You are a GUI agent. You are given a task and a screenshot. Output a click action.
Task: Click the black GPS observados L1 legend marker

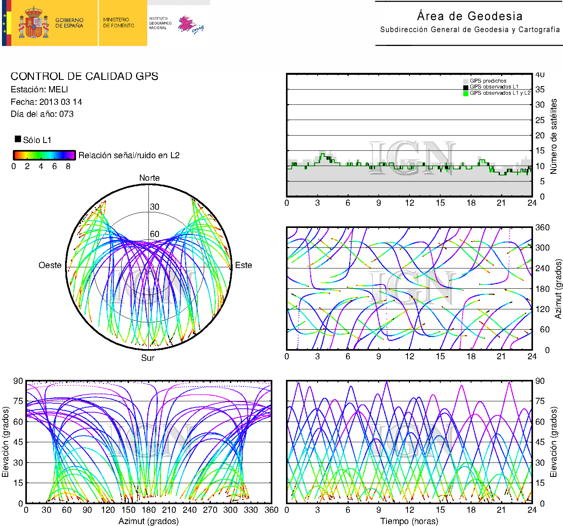466,87
